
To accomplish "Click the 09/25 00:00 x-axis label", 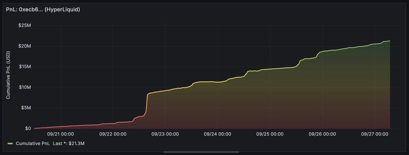I will click(x=270, y=134).
